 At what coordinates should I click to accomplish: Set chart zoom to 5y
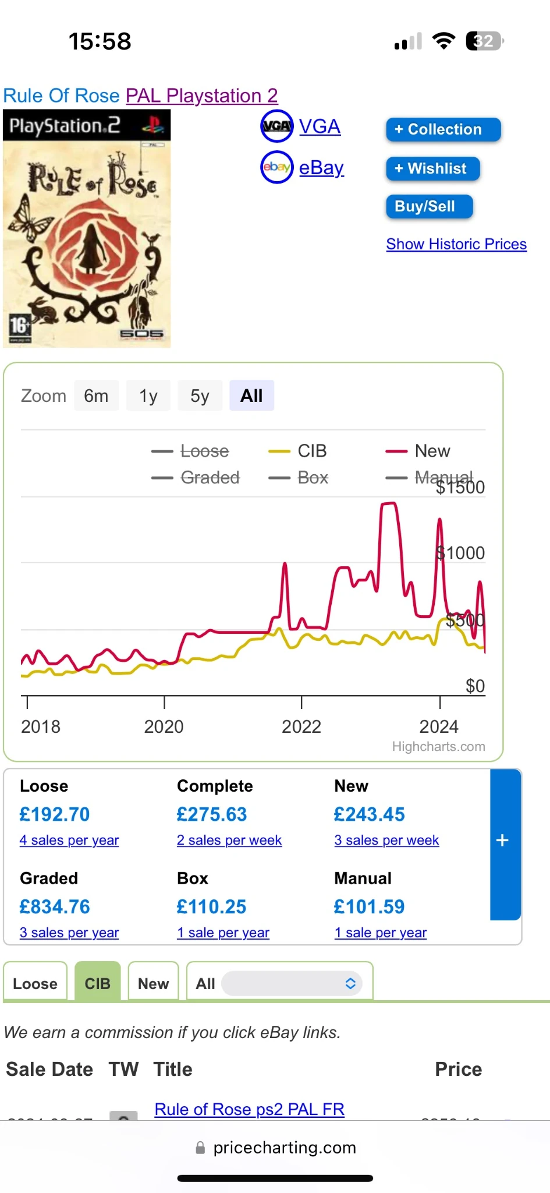pyautogui.click(x=200, y=396)
